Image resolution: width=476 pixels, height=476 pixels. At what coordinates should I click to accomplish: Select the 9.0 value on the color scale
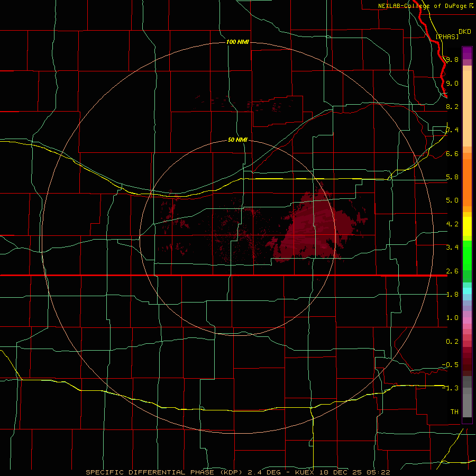pyautogui.click(x=452, y=83)
